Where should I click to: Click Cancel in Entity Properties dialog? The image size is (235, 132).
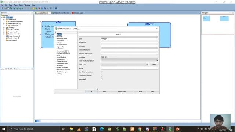140,92
